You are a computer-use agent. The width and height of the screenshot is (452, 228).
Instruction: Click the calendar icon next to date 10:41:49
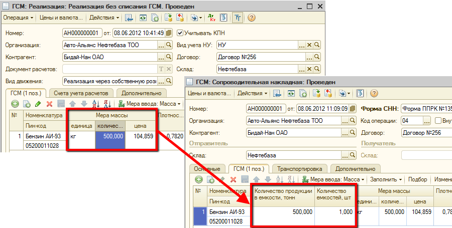click(169, 33)
